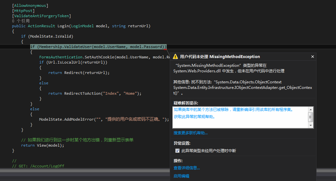The width and height of the screenshot is (336, 181).
Task: Click the tips list scroll up arrow
Action: point(310,109)
